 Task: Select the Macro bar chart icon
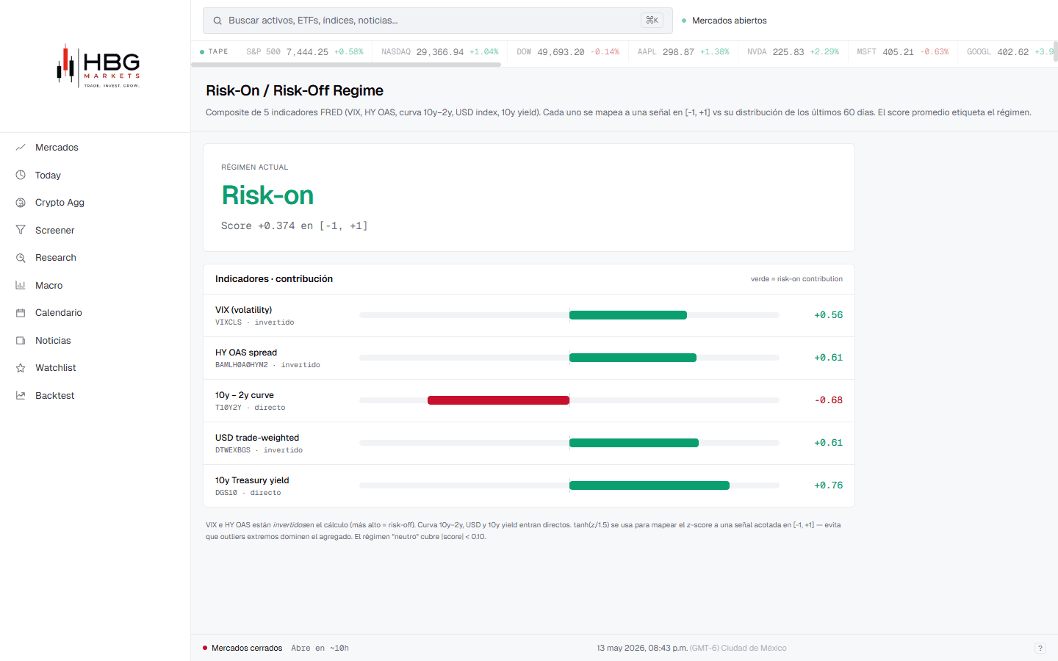21,286
